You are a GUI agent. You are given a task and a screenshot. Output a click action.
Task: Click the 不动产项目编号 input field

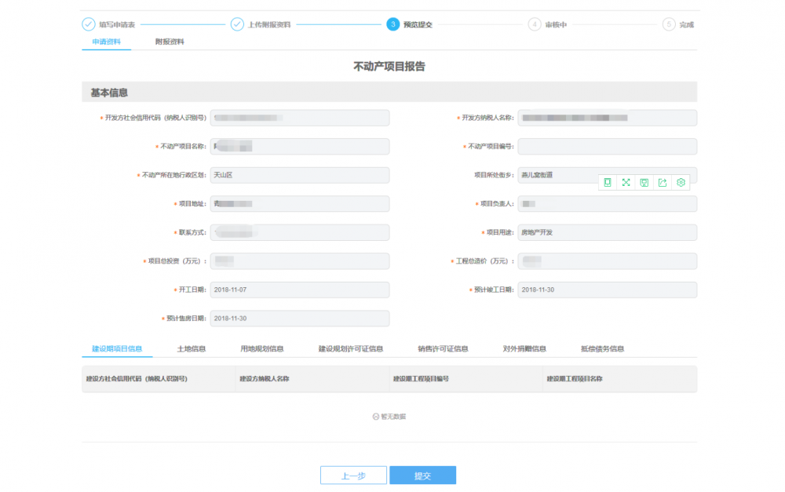(x=607, y=146)
